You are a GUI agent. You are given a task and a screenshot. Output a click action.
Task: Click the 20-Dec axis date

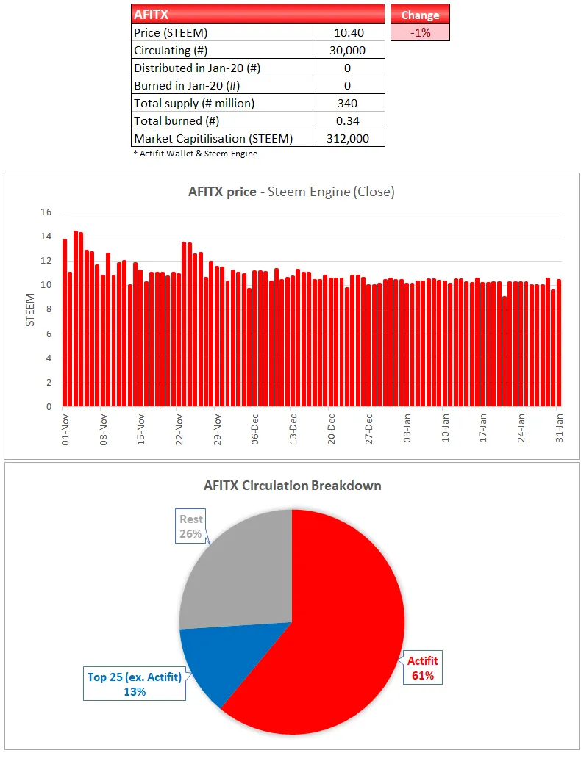(331, 430)
